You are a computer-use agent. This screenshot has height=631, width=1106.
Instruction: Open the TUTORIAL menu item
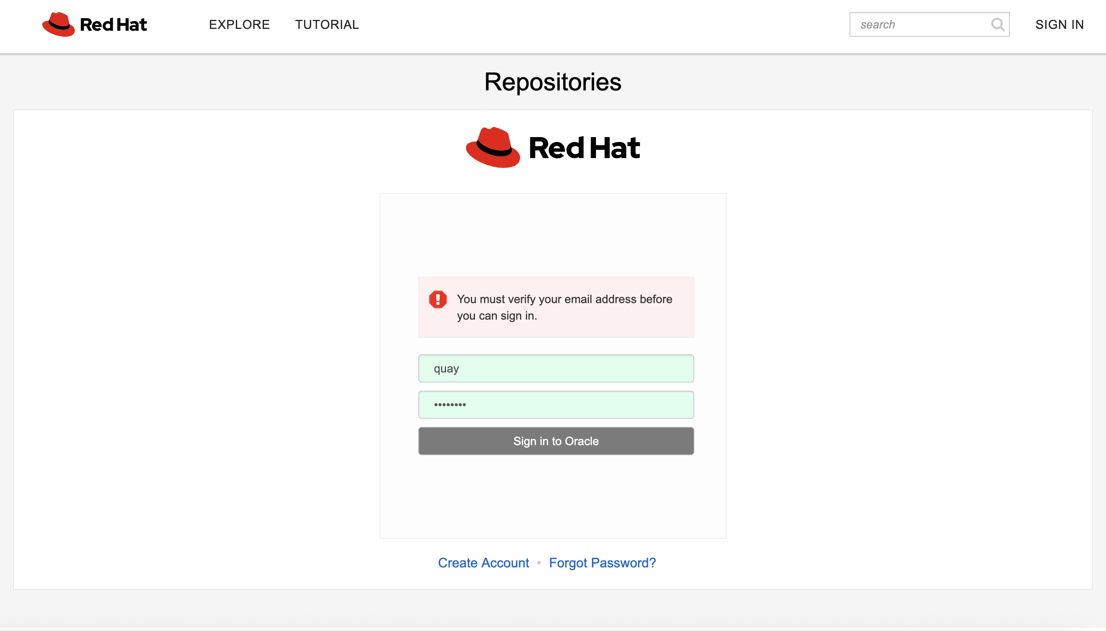(327, 25)
